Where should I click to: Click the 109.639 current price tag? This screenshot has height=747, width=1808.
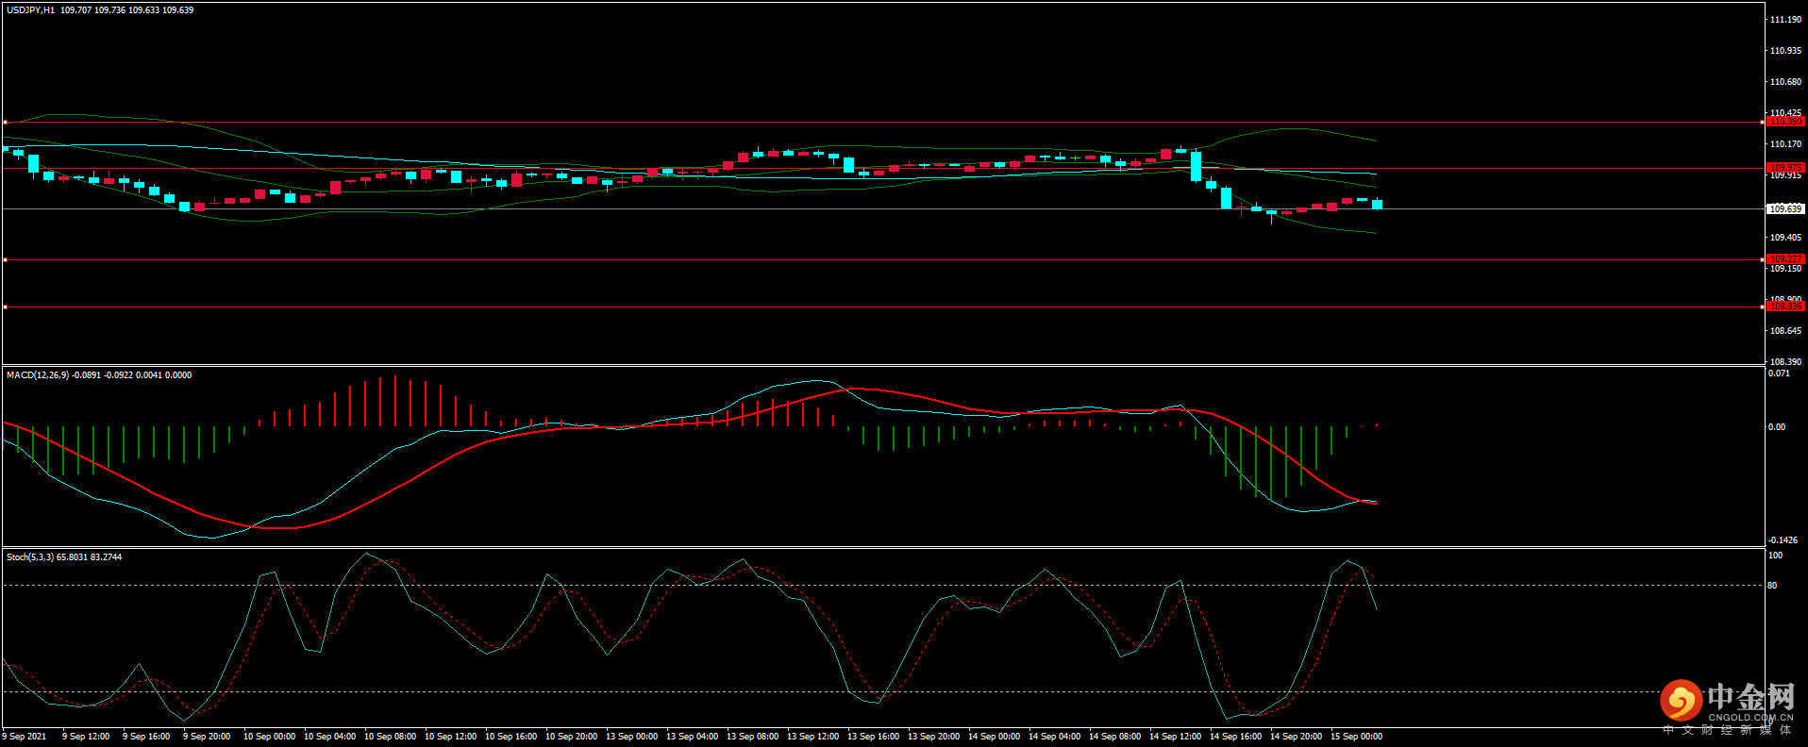click(1784, 209)
